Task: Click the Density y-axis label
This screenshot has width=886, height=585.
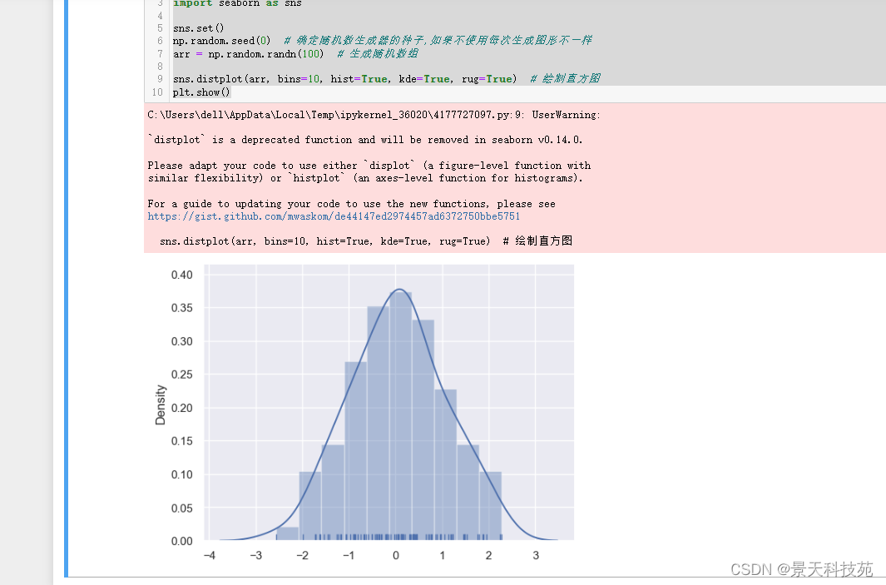Action: tap(161, 404)
